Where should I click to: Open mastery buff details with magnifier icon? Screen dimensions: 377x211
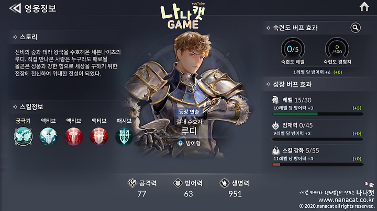pyautogui.click(x=356, y=28)
